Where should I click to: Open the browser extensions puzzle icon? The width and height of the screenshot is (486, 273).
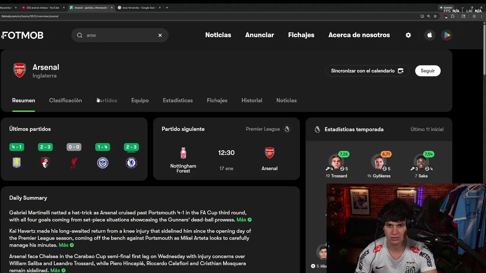[453, 16]
